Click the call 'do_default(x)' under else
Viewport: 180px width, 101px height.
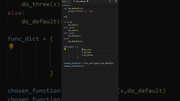click(75, 41)
